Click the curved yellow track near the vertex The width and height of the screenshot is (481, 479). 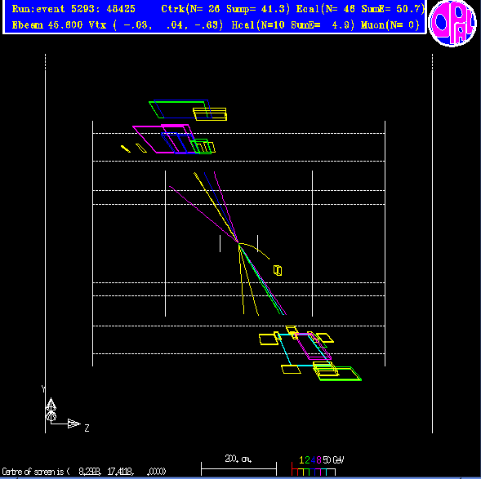pos(255,250)
